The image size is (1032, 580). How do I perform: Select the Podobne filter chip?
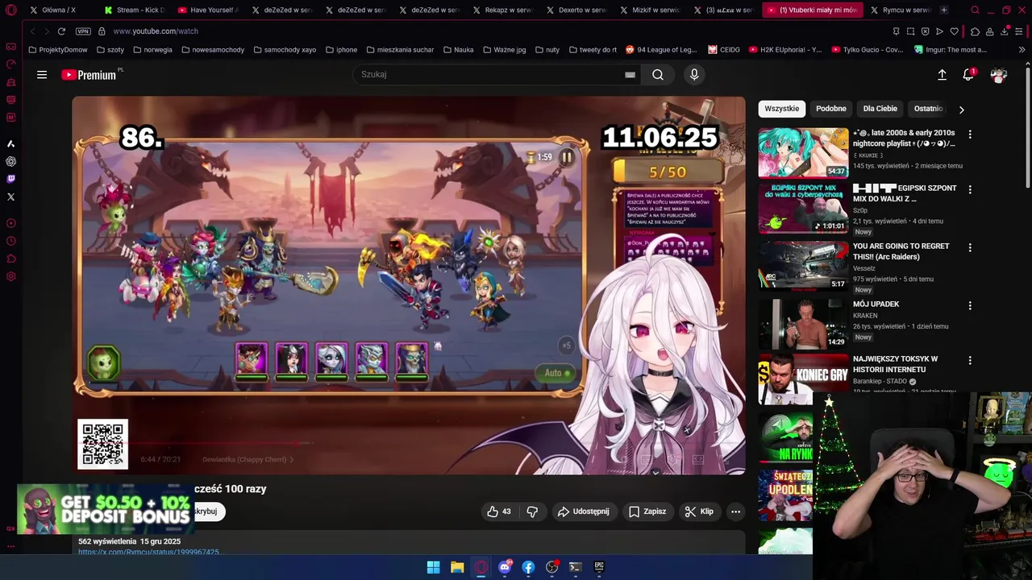click(x=830, y=109)
